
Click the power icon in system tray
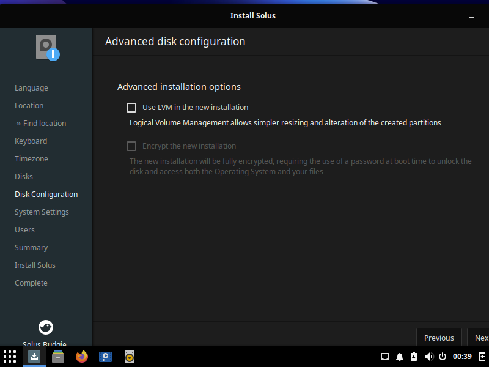[x=443, y=357]
